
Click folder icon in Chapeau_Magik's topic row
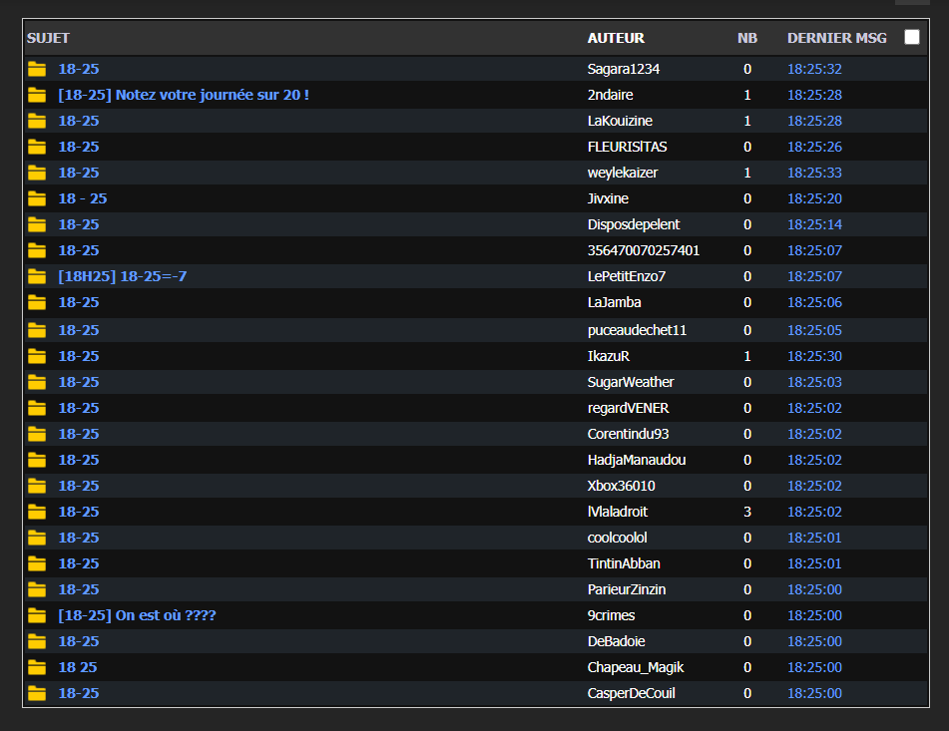(37, 667)
